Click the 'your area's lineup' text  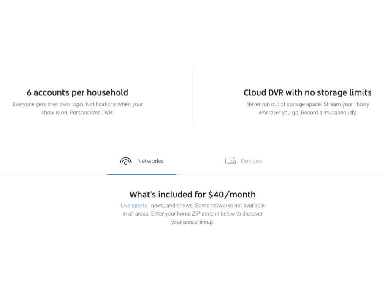[192, 222]
